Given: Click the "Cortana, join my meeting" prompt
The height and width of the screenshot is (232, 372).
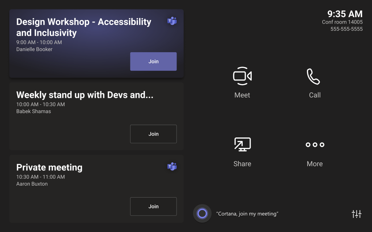Looking at the screenshot, I should pos(247,214).
